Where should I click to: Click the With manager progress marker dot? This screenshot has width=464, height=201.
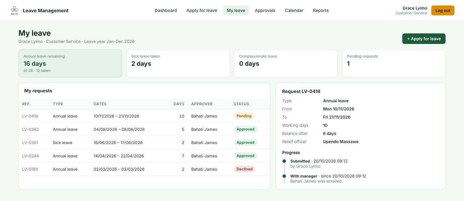coord(284,176)
